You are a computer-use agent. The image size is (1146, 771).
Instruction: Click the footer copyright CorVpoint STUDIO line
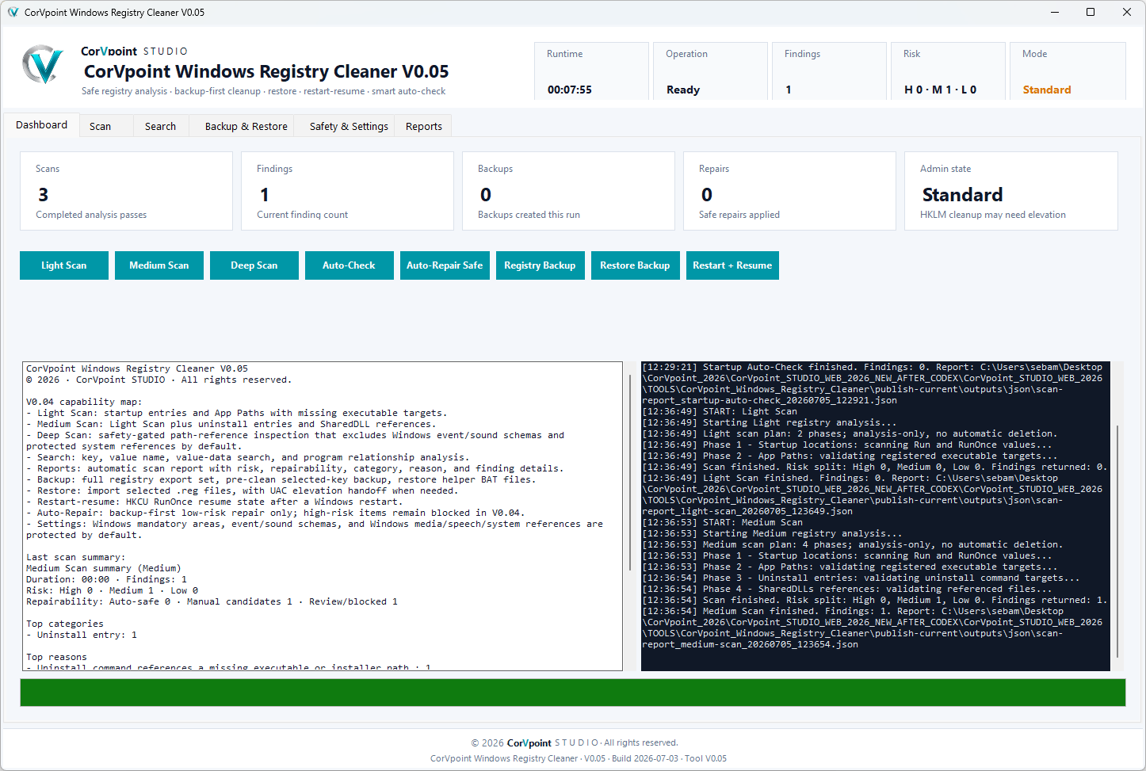(575, 742)
